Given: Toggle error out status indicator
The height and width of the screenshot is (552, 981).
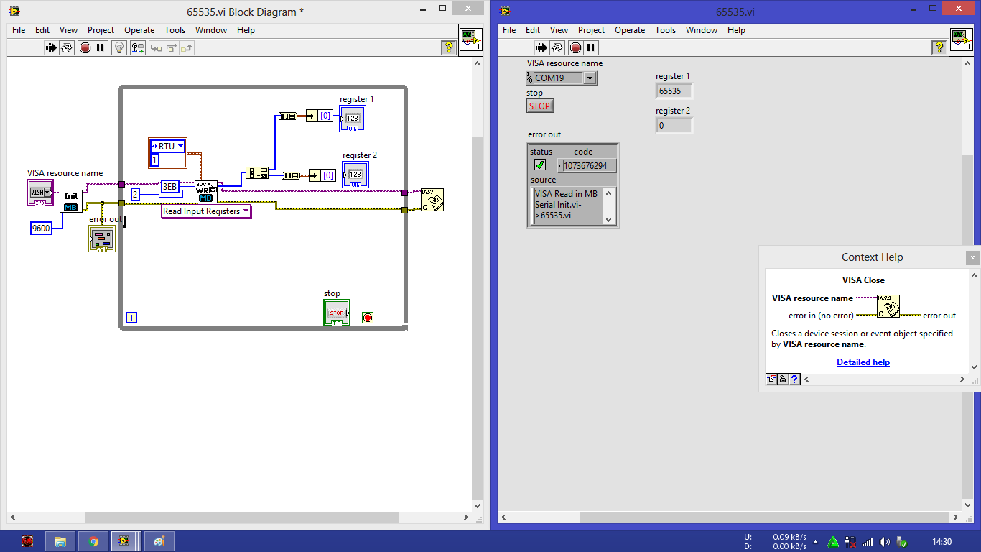Looking at the screenshot, I should pos(539,165).
